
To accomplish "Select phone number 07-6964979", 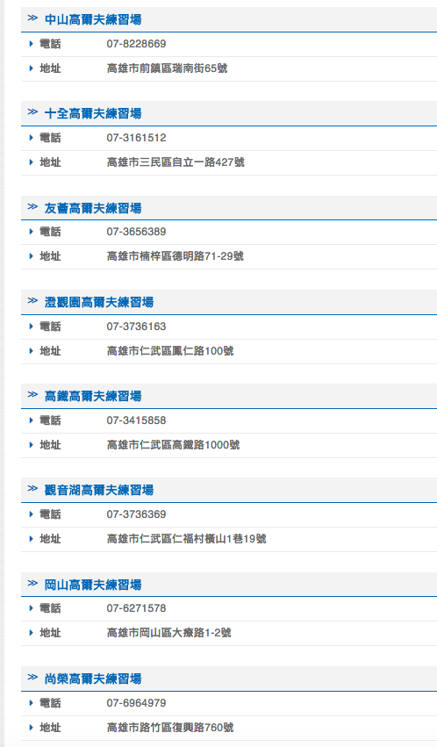I will point(136,703).
